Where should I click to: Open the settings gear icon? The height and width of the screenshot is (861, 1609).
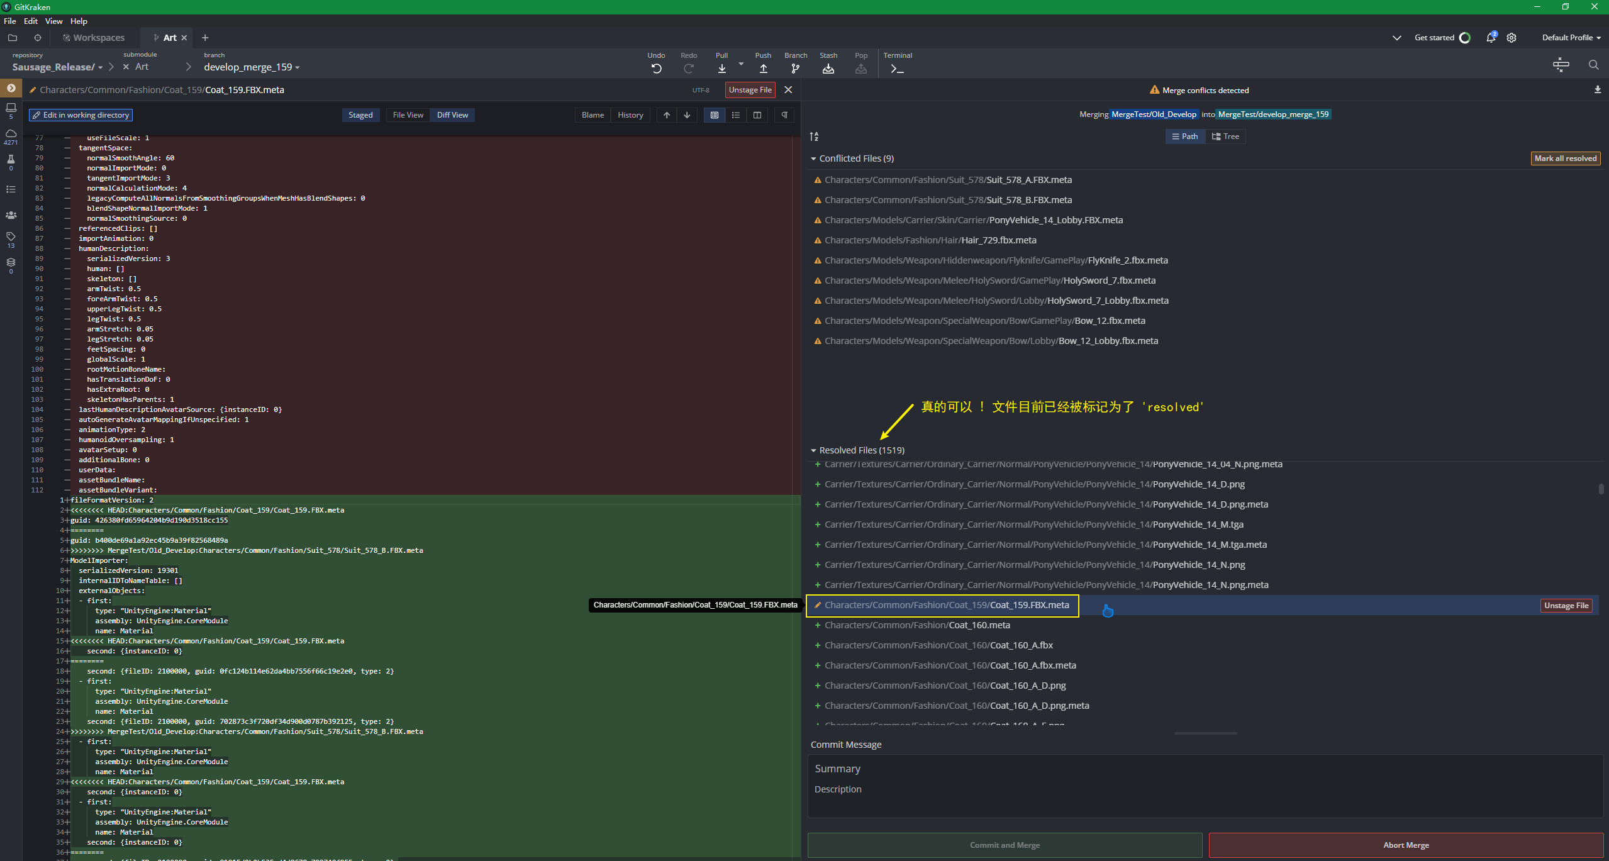[1512, 38]
